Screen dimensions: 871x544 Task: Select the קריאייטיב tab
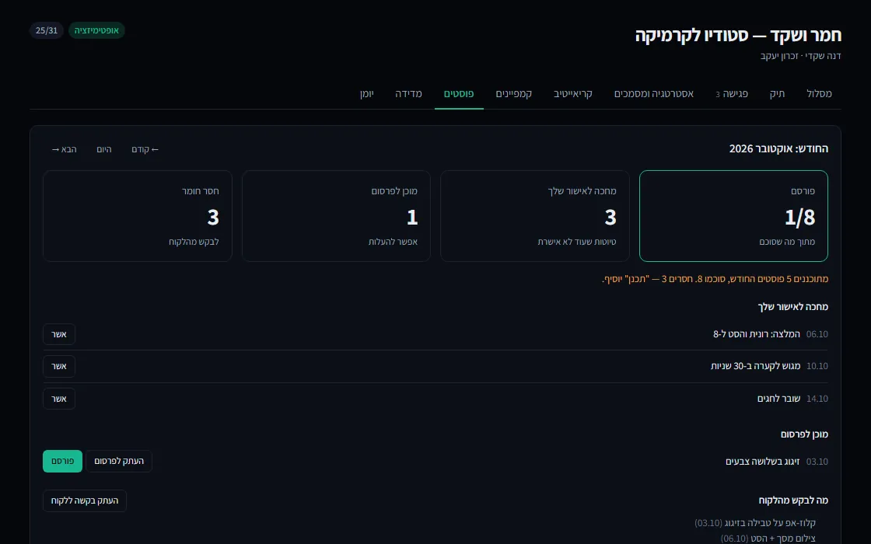[x=572, y=94]
